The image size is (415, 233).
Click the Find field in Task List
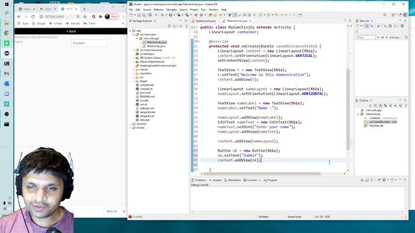tap(366, 38)
